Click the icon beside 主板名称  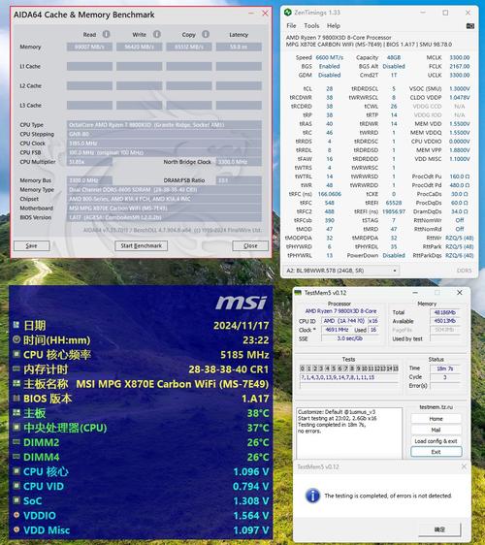[16, 383]
